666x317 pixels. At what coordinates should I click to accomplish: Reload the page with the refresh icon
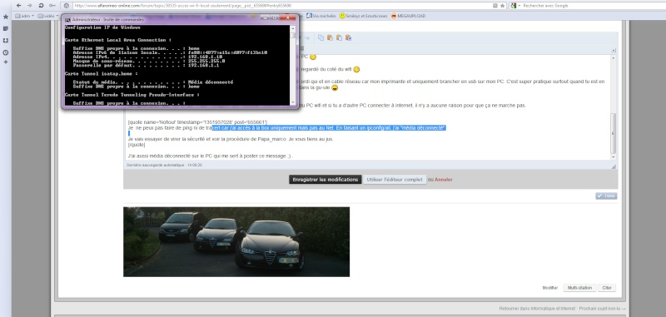(x=41, y=6)
